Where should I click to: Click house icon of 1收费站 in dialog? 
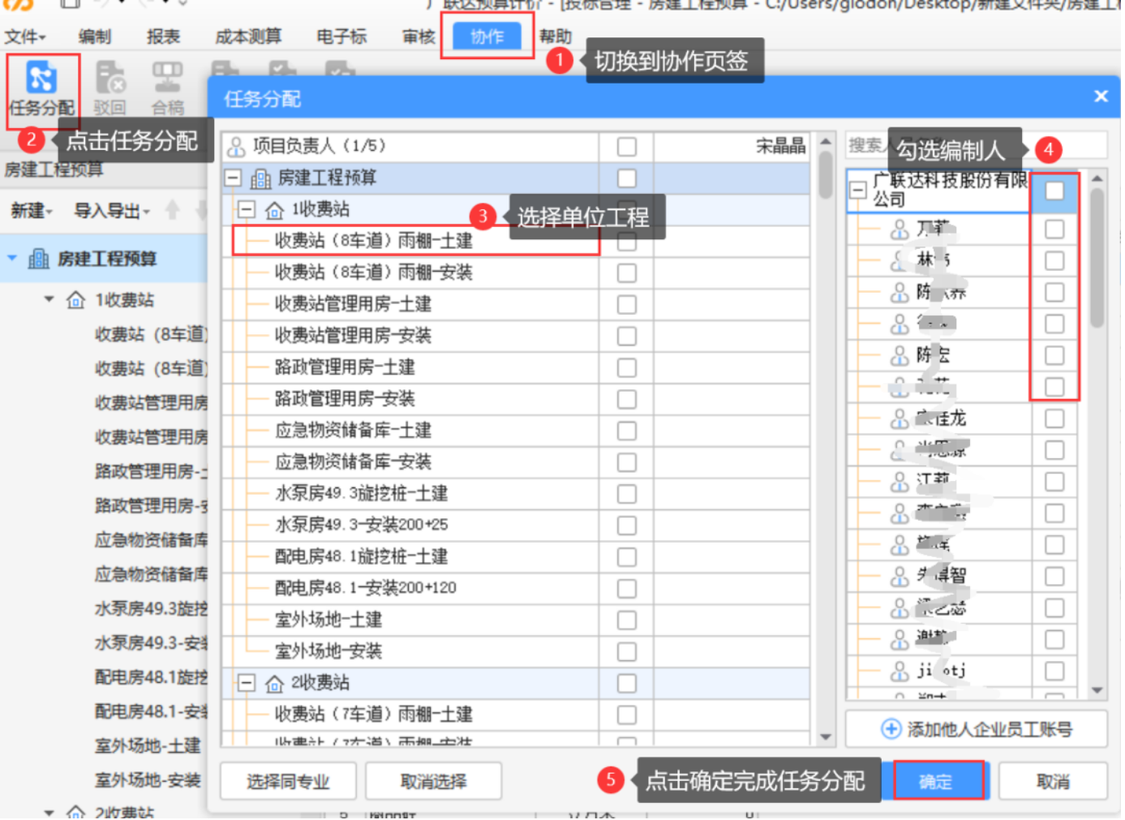tap(275, 210)
